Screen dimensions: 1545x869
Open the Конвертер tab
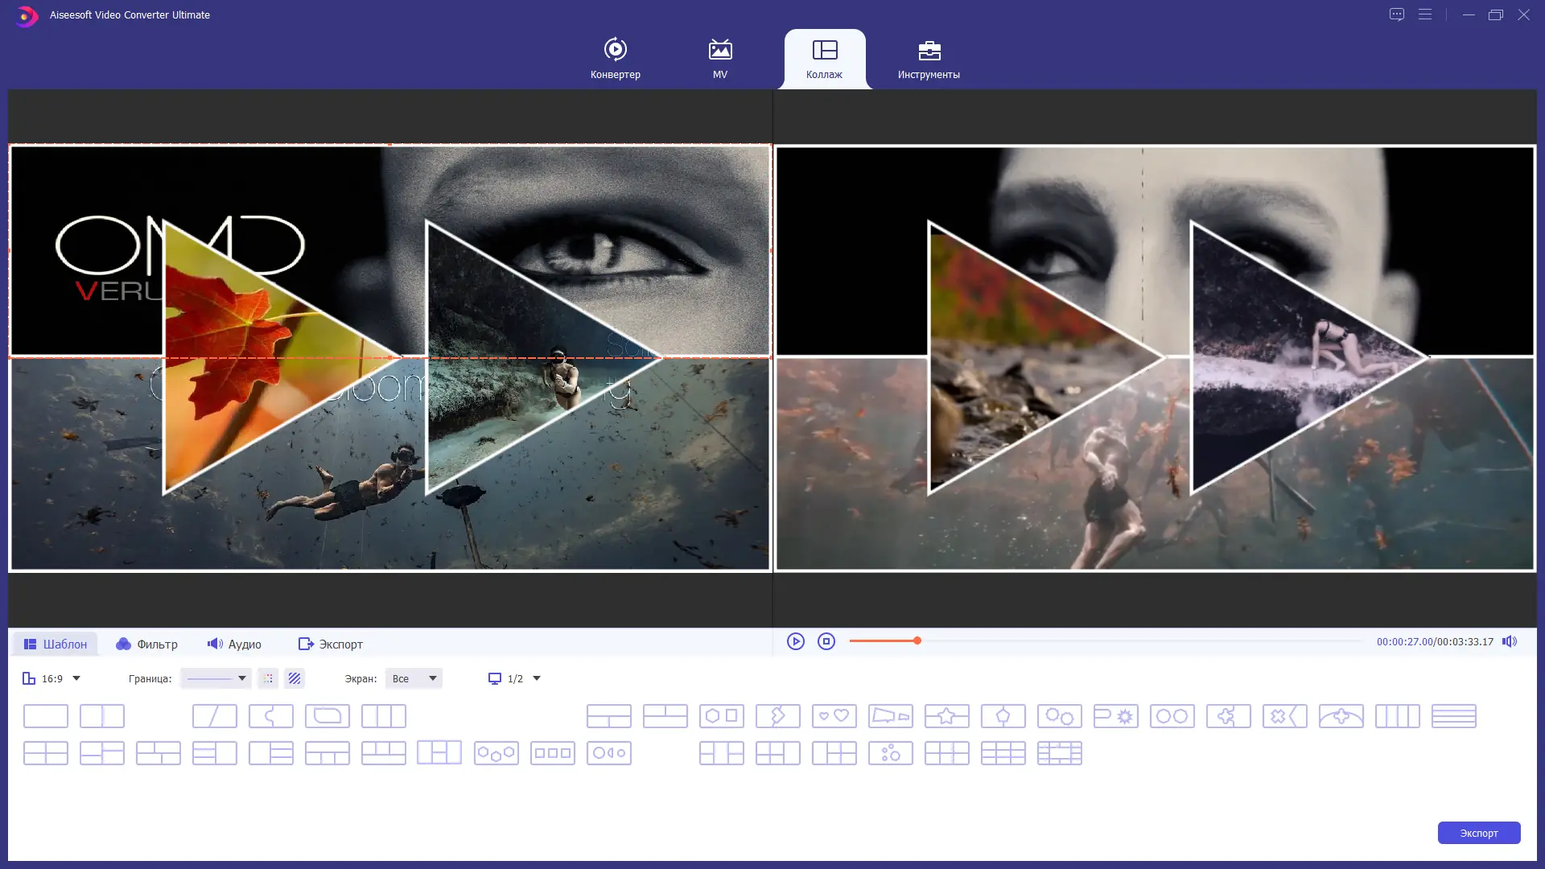click(615, 59)
